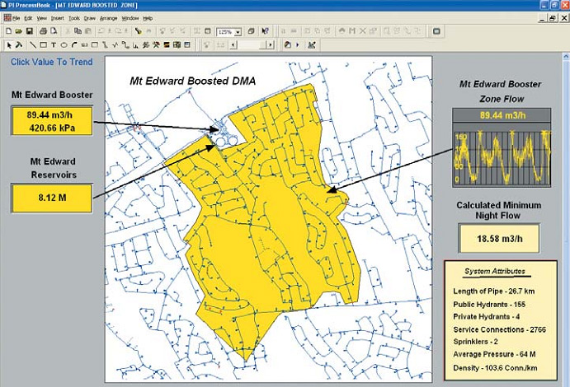The width and height of the screenshot is (570, 387).
Task: Pick the line drawing tool
Action: (x=33, y=45)
